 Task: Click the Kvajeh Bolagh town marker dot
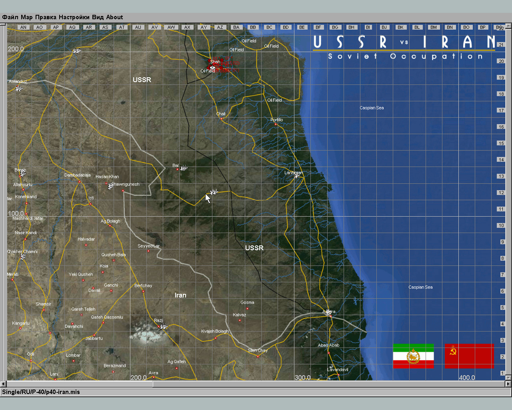[x=216, y=338]
